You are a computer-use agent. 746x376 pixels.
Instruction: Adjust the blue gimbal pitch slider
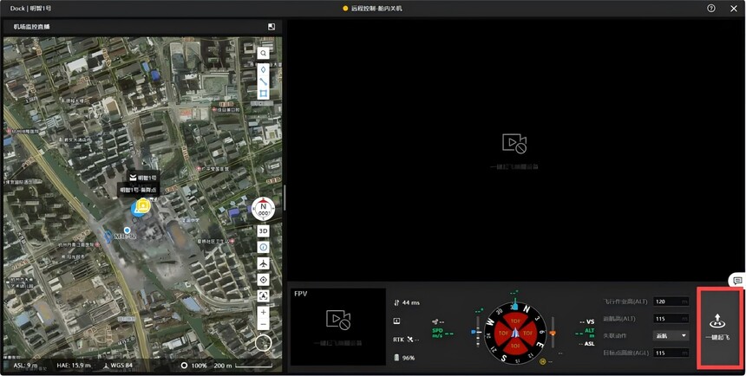click(x=474, y=332)
